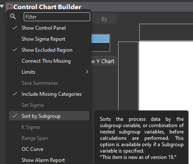193x164 pixels.
Task: Toggle Include Missing Categories option
Action: [x=49, y=94]
